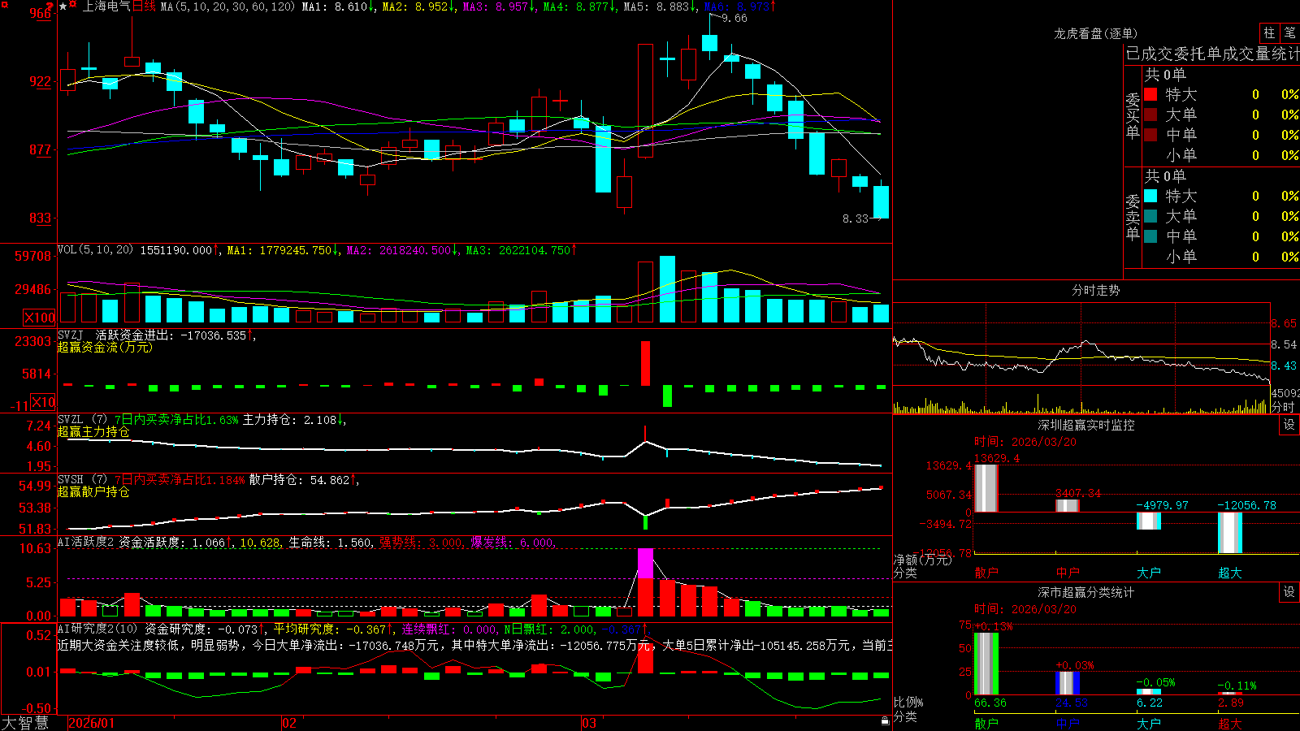Screen dimensions: 1300x731
Task: Click the 时间: 2026/03/20 in 实时监控 panel
Action: tap(1025, 442)
